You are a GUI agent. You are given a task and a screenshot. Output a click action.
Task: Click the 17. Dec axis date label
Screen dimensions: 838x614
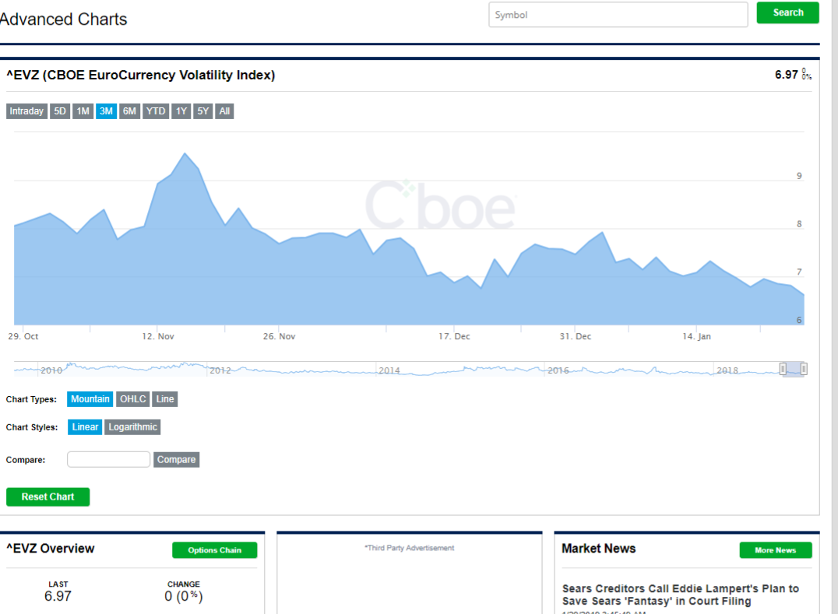[x=454, y=336]
